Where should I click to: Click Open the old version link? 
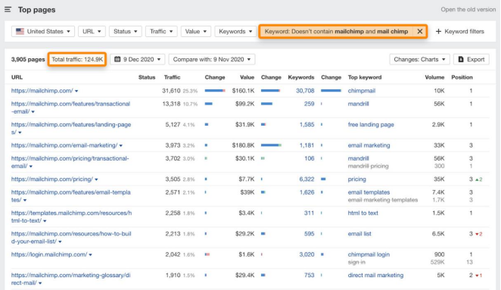(x=468, y=10)
